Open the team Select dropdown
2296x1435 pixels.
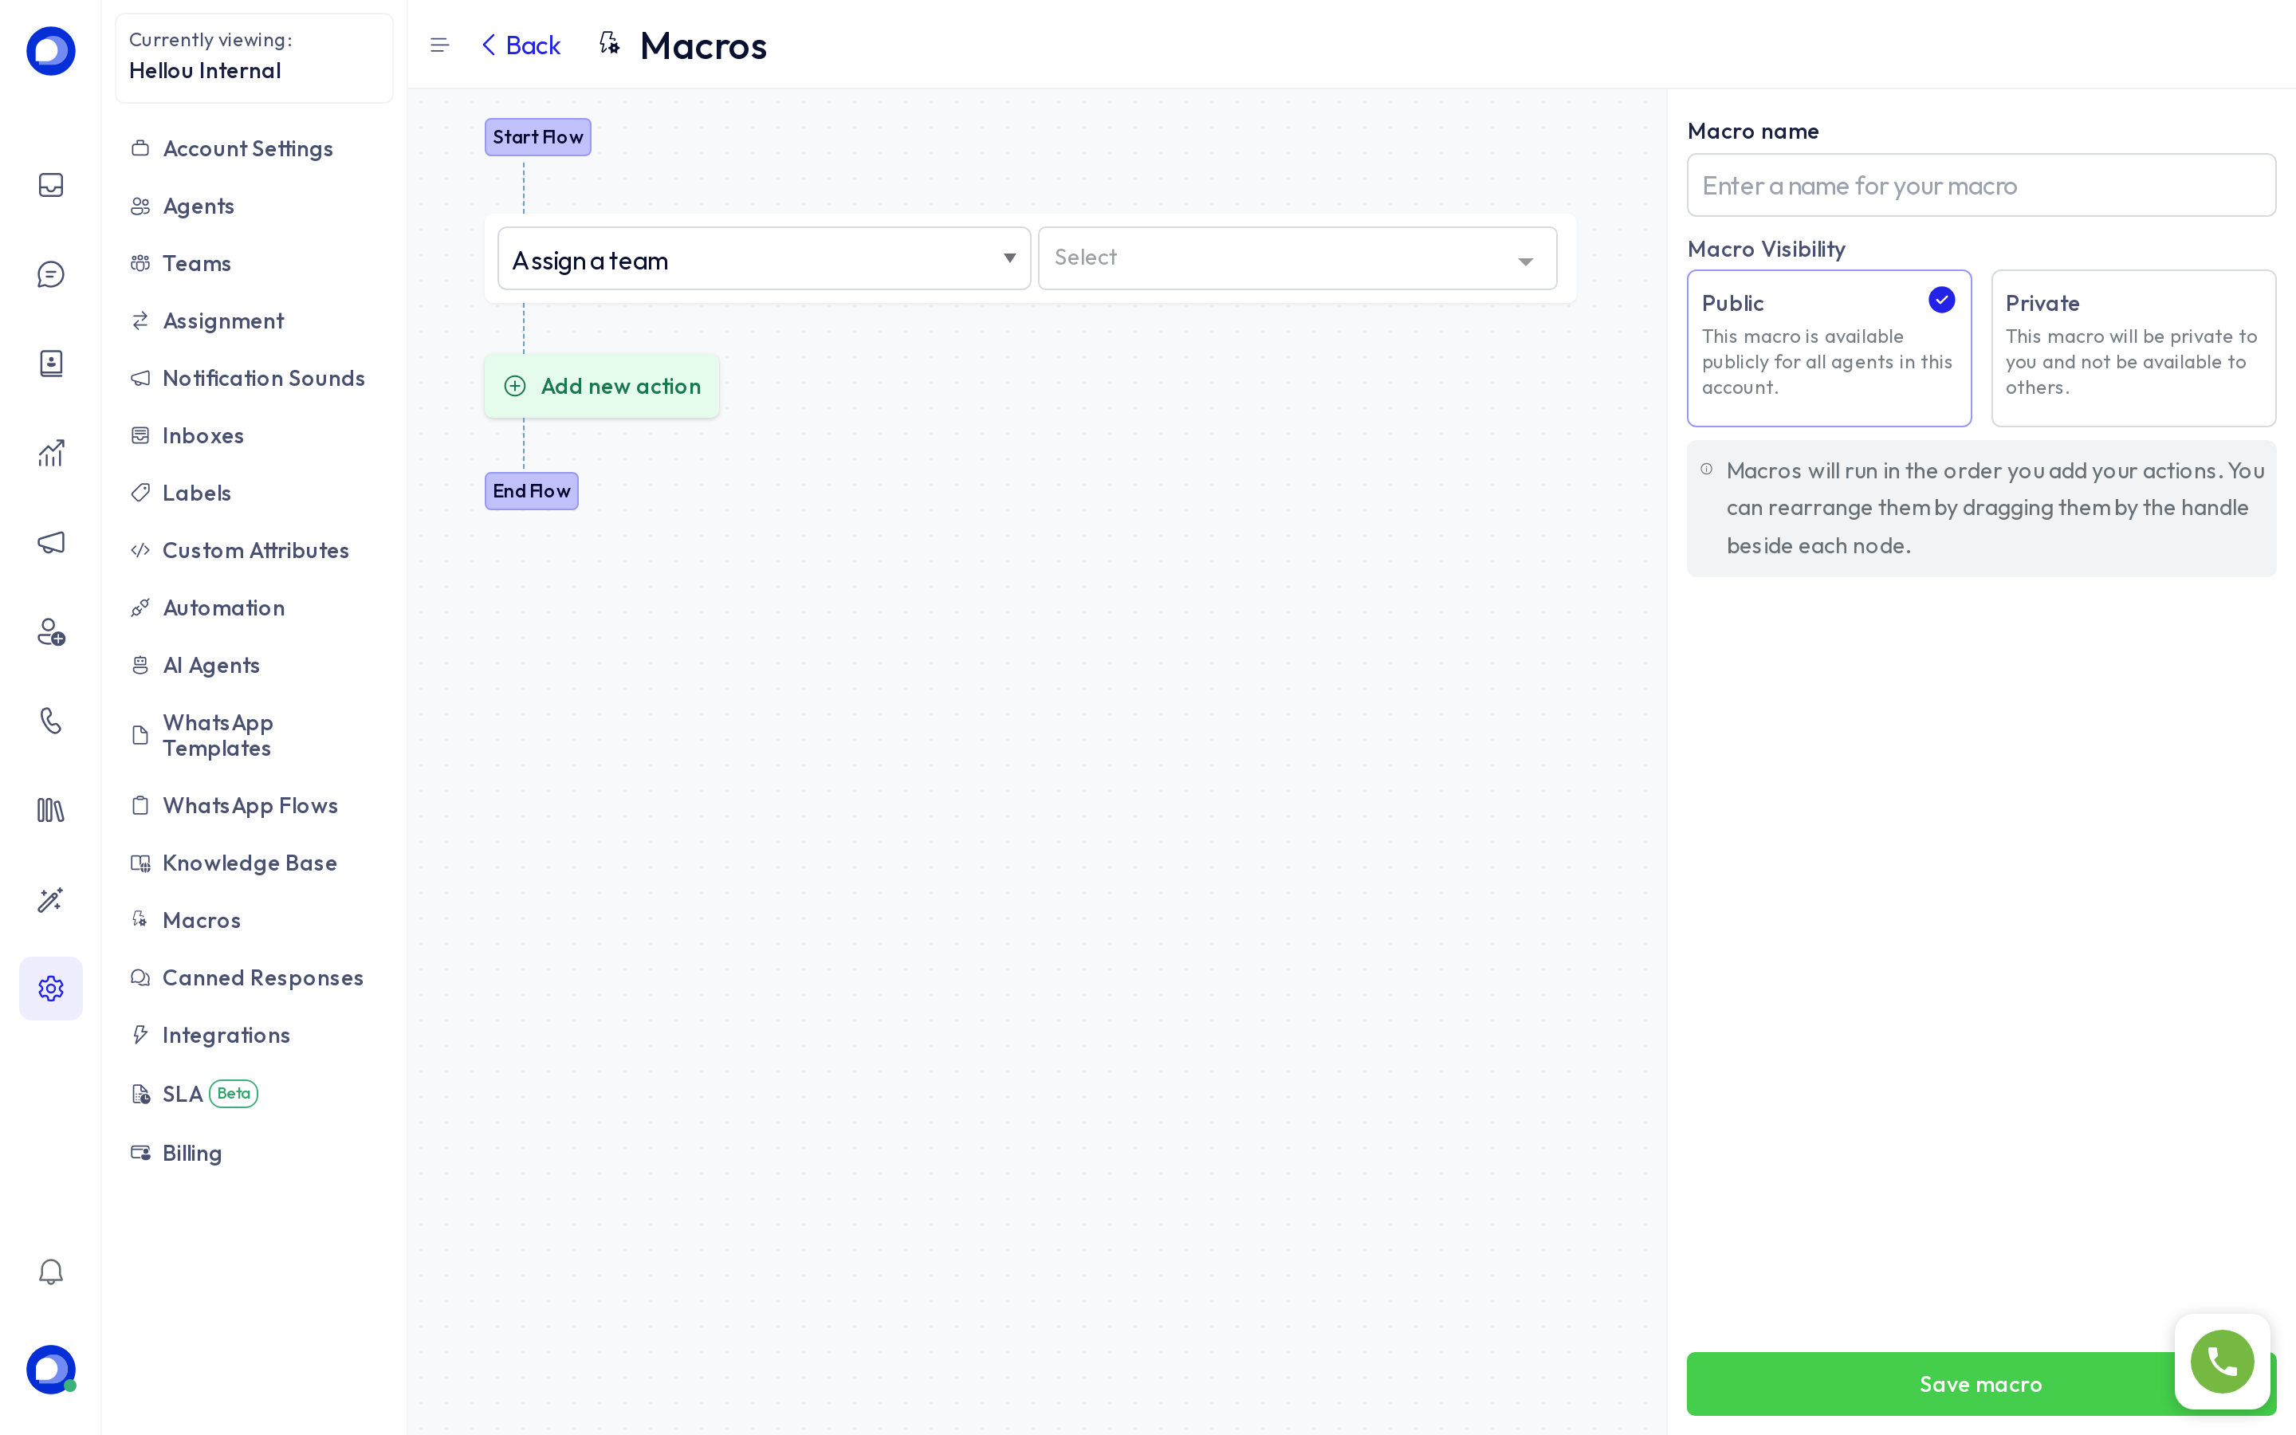pyautogui.click(x=1297, y=258)
